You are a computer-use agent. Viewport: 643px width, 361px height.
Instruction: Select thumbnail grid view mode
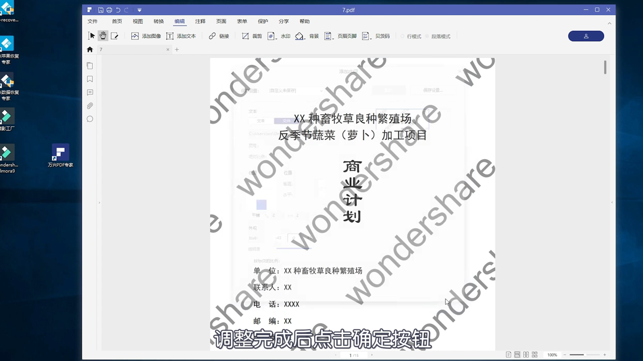(x=535, y=355)
